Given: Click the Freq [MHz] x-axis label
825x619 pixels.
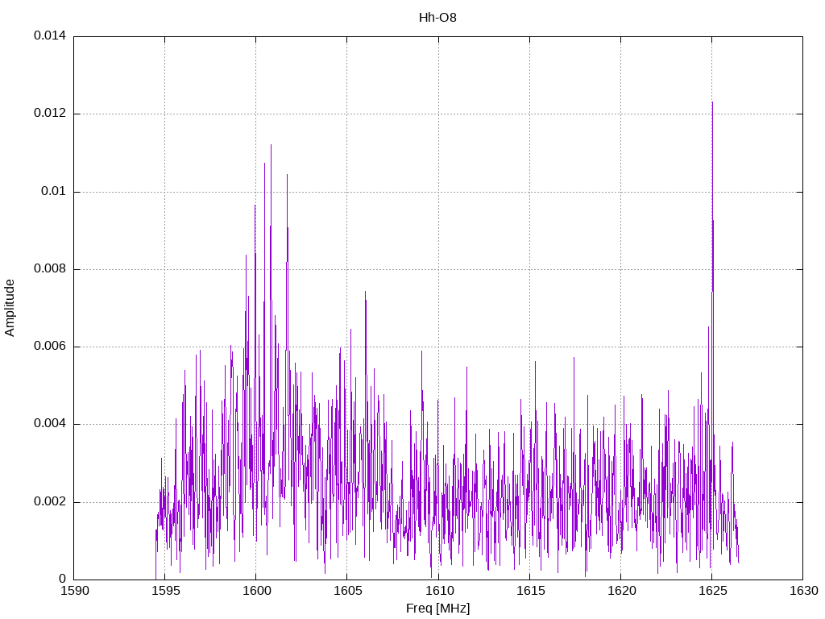Looking at the screenshot, I should (437, 609).
